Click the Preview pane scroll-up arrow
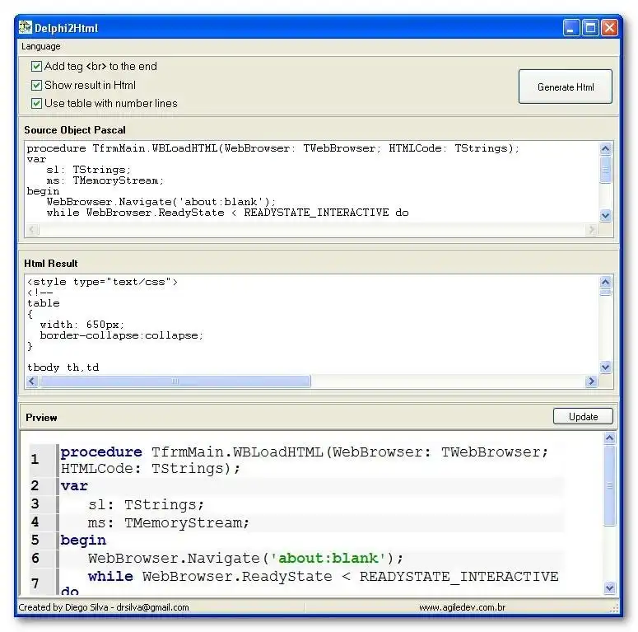Image resolution: width=638 pixels, height=632 pixels. (609, 438)
